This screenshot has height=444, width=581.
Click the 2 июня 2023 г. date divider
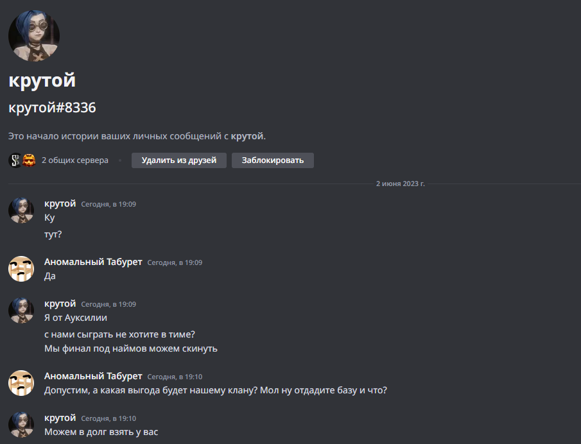coord(400,184)
